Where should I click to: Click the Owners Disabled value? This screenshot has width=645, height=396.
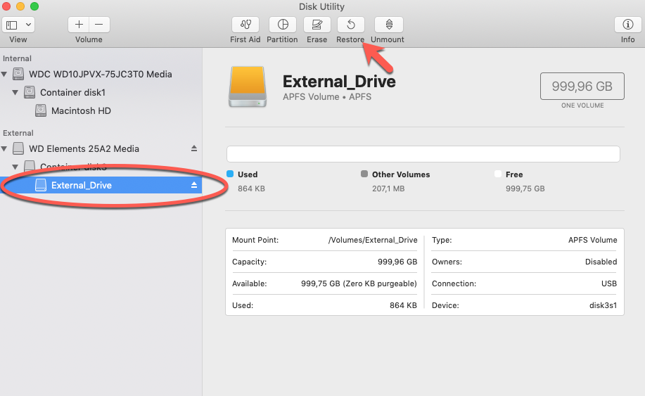click(x=601, y=262)
